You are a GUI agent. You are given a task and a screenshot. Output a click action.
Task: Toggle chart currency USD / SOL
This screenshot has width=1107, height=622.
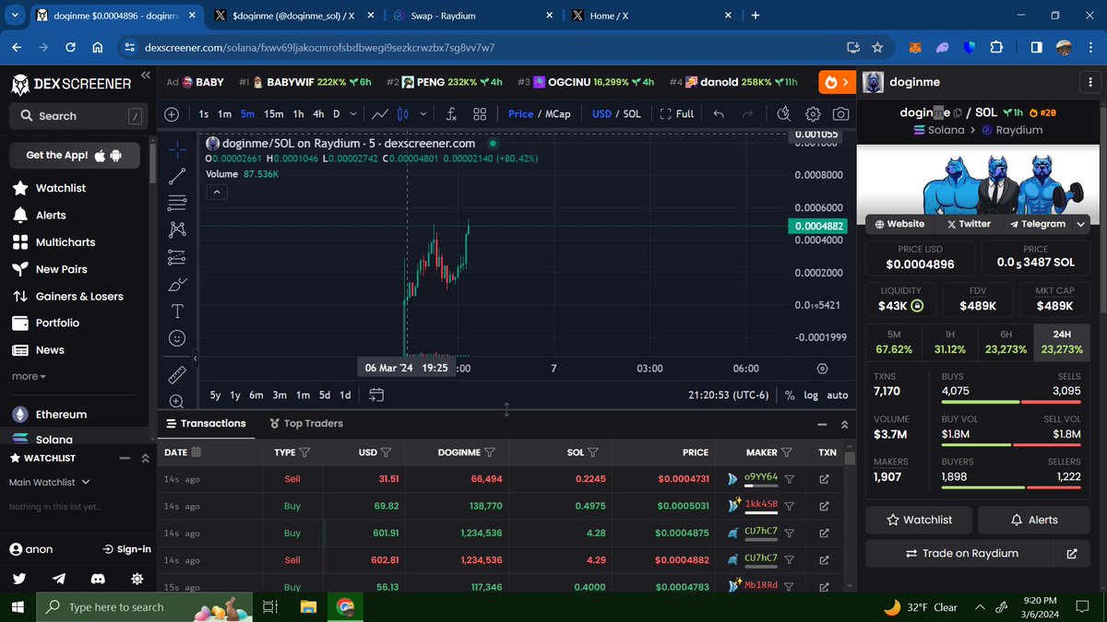616,114
